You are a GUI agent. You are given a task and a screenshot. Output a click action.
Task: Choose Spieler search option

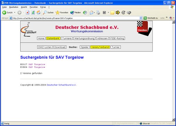pyautogui.click(x=85, y=47)
